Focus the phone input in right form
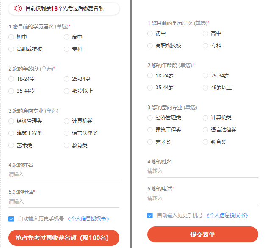 (x=202, y=198)
